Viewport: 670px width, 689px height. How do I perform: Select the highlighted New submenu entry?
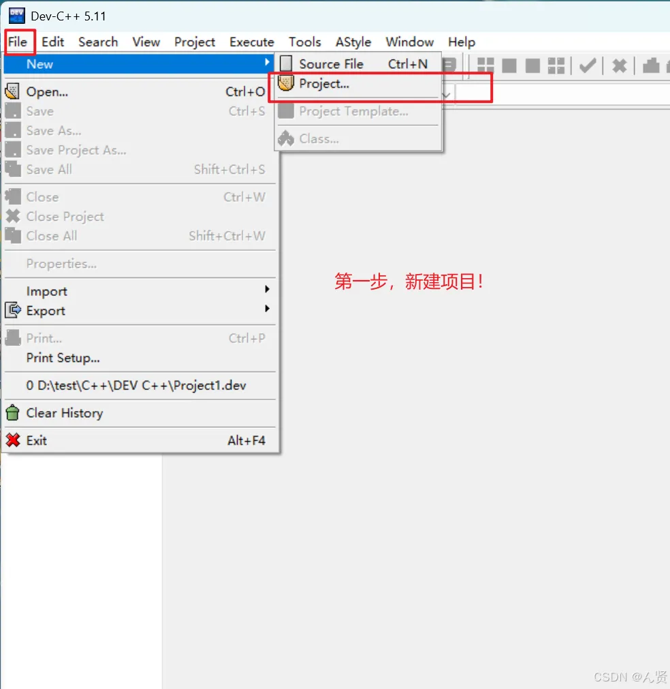139,63
